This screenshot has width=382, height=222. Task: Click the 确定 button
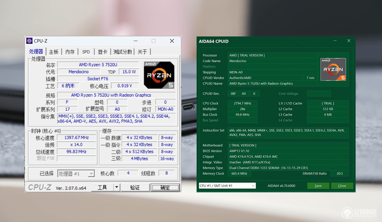pos(165,188)
